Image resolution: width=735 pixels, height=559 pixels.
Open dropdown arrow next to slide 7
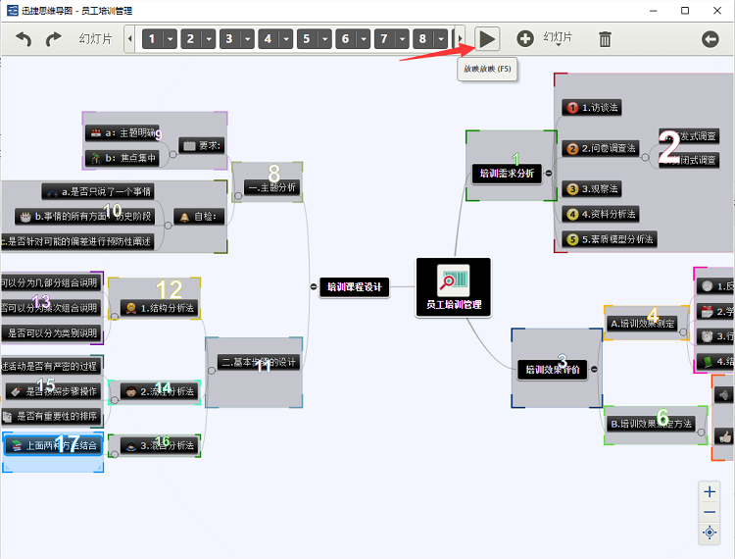[x=402, y=39]
